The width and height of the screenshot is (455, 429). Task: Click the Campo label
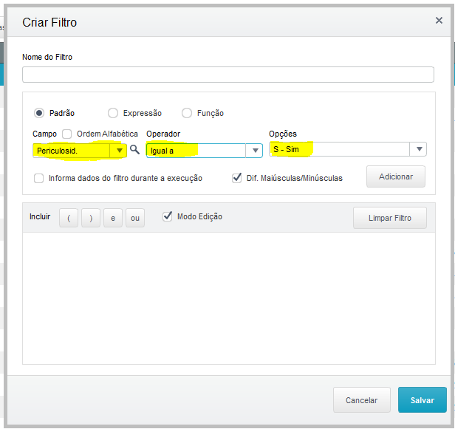(x=44, y=134)
